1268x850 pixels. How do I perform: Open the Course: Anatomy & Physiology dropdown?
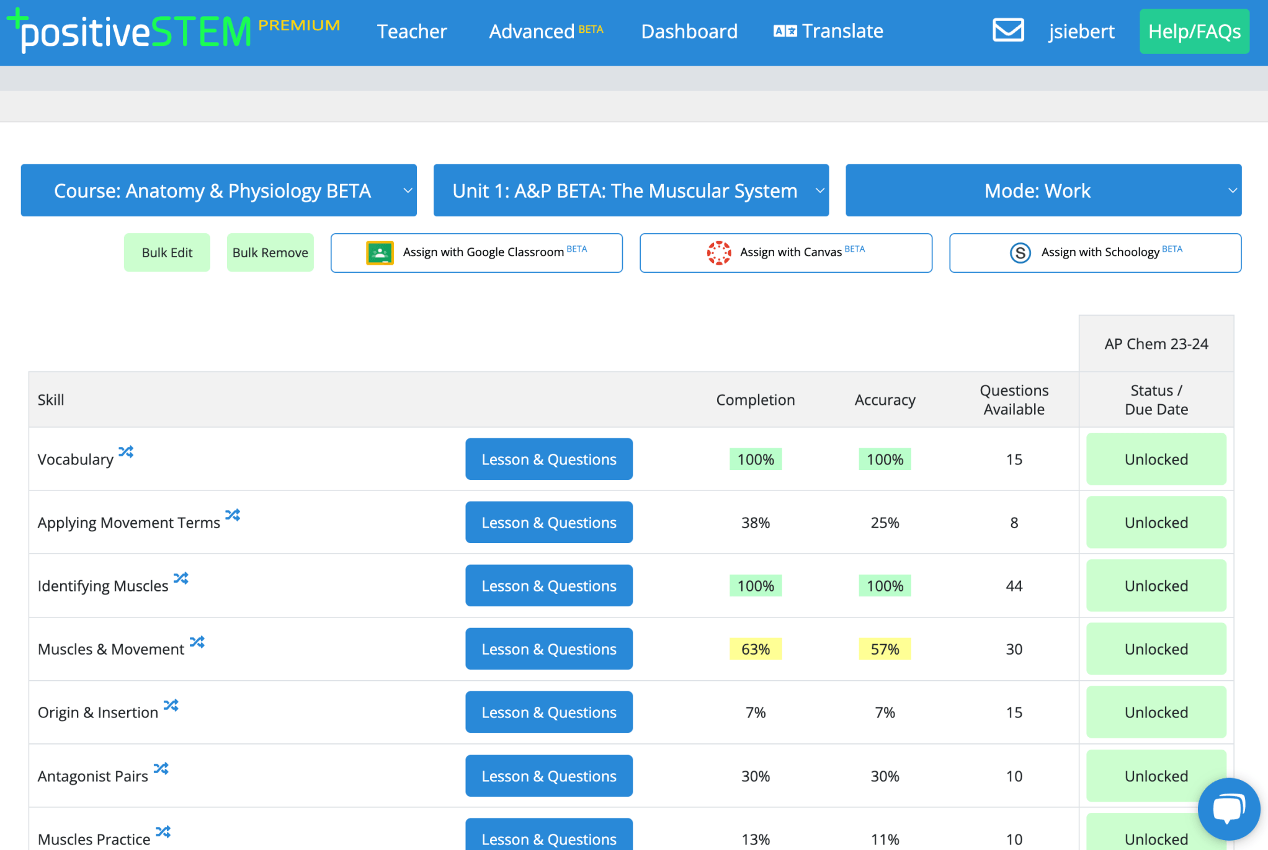(218, 190)
